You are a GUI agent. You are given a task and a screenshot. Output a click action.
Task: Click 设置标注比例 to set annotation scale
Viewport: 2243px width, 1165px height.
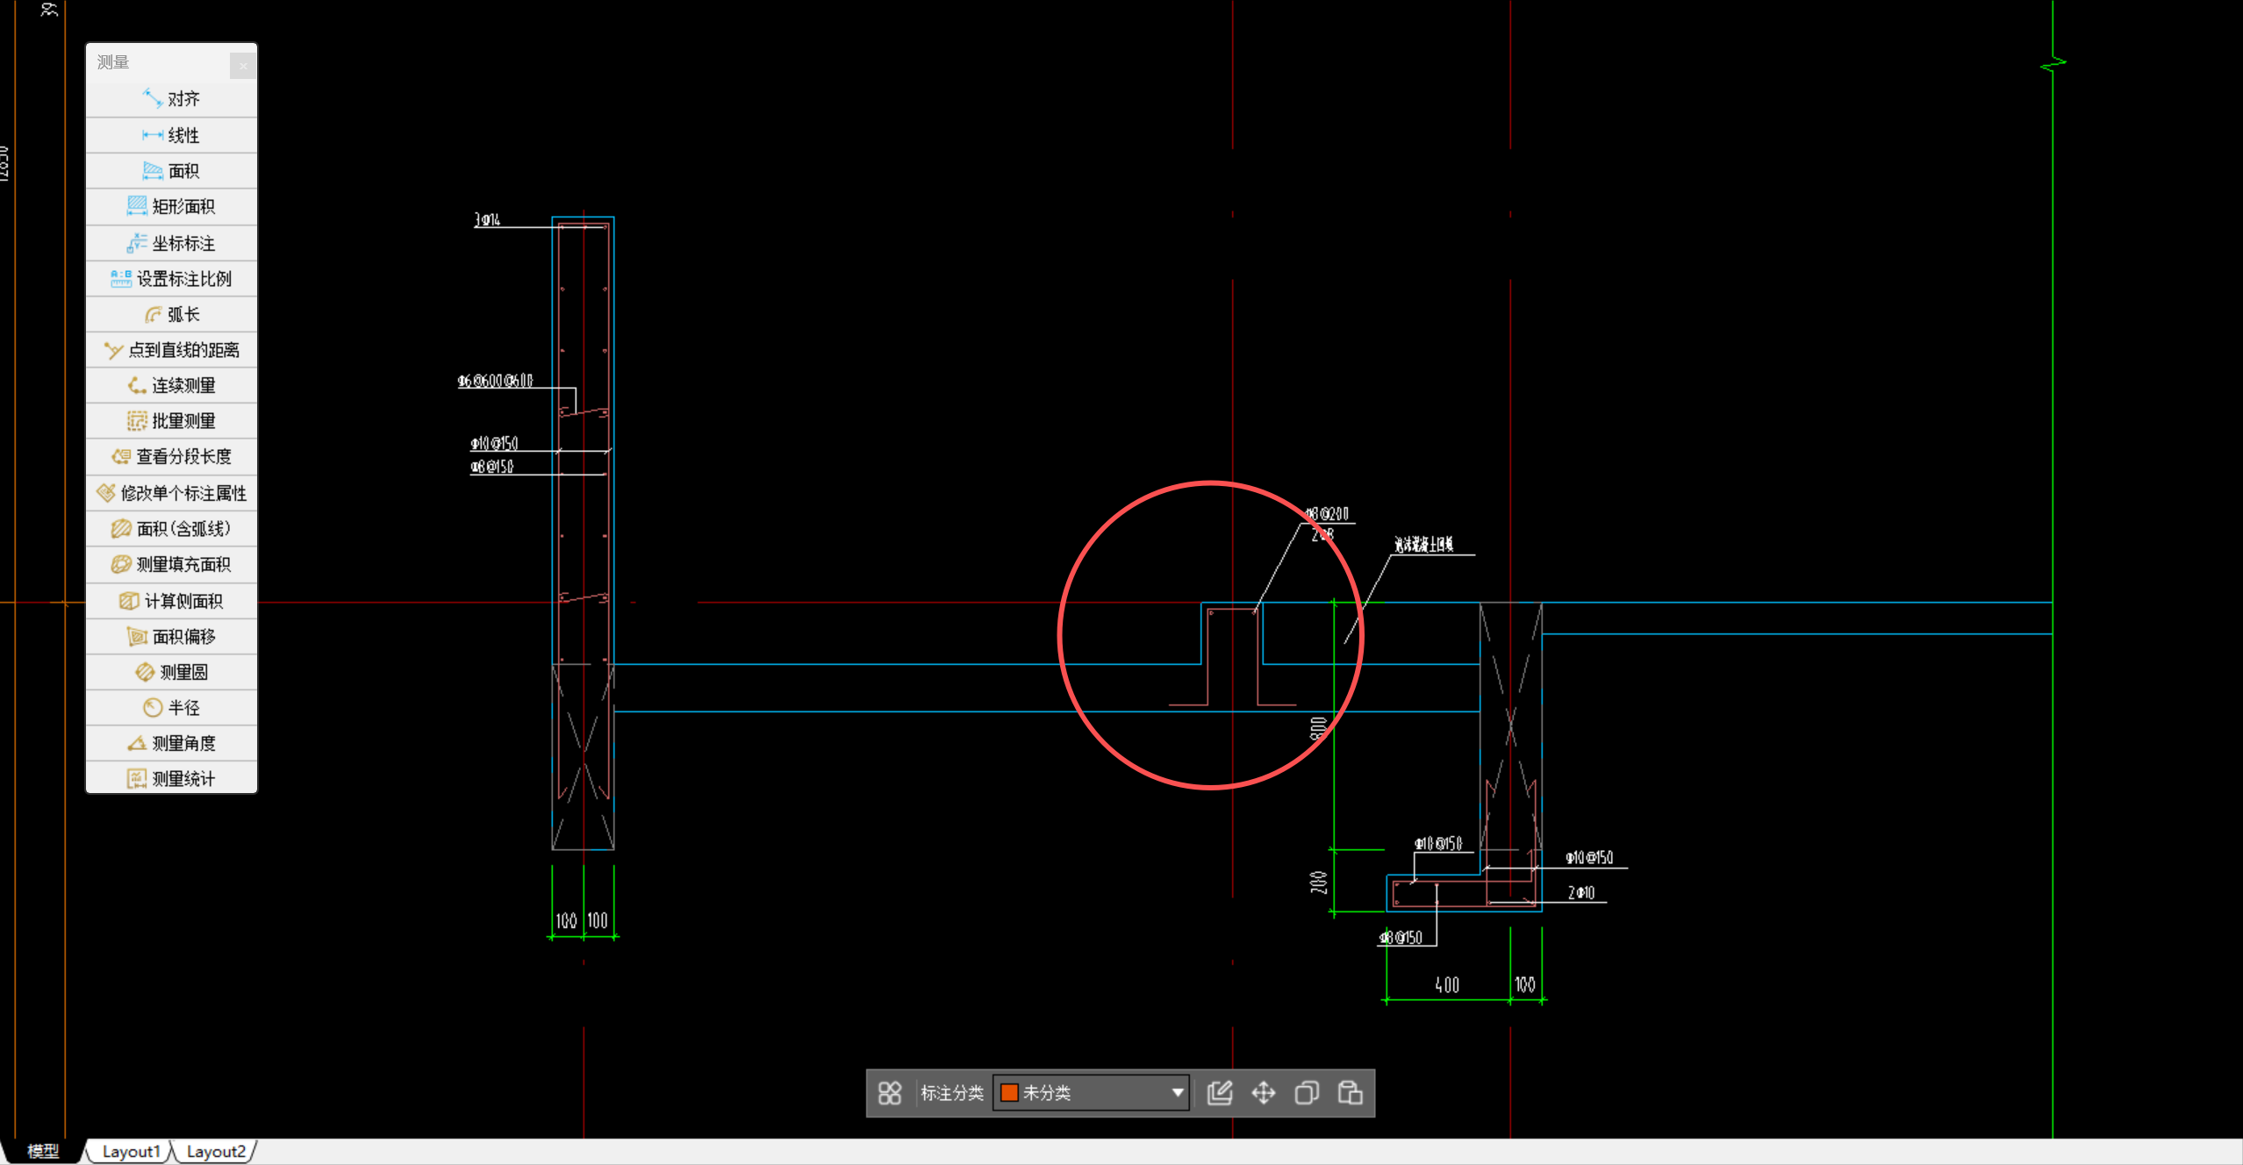tap(172, 279)
